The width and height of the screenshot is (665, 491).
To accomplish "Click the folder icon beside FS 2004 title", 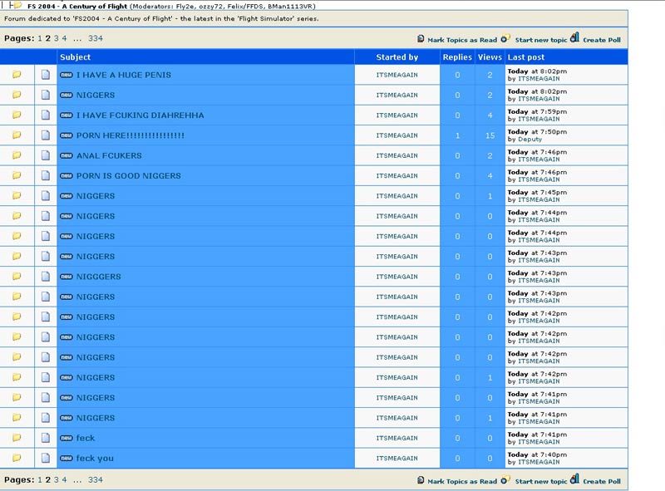I will 17,5.
